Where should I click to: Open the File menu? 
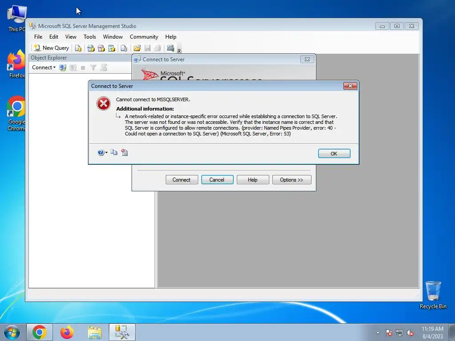(38, 37)
